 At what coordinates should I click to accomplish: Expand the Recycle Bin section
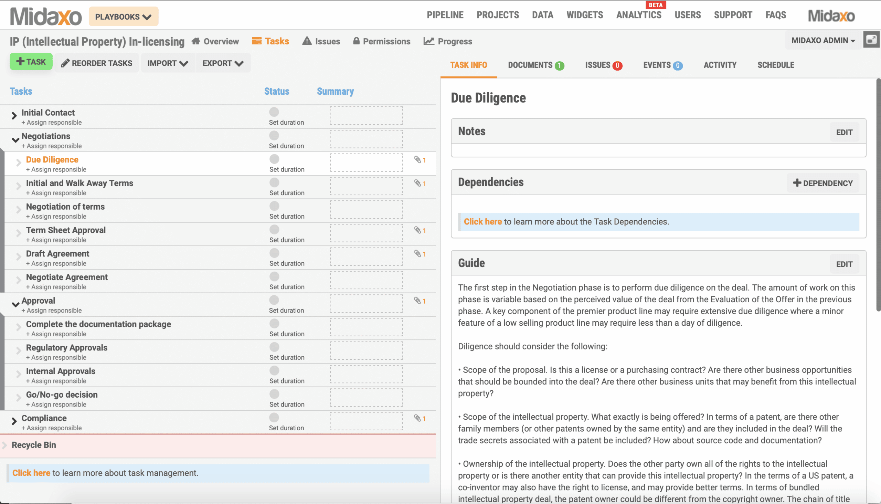click(5, 445)
